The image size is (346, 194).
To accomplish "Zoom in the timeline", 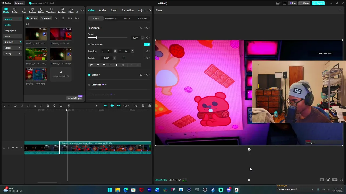I will [149, 106].
